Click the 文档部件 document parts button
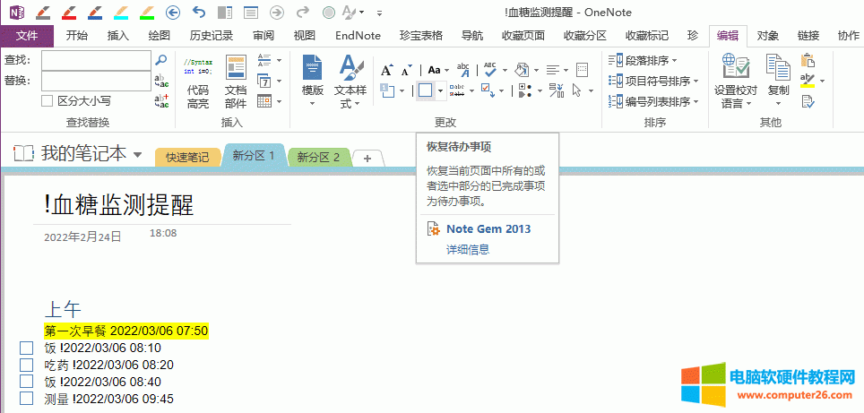This screenshot has width=864, height=413. 236,82
